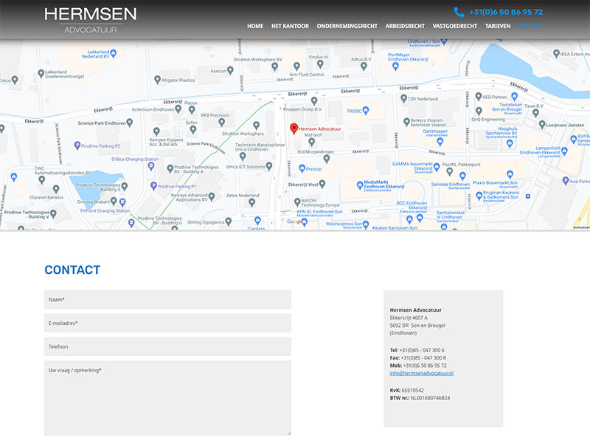Select the Dartshopper map marker
The height and width of the screenshot is (443, 590).
pyautogui.click(x=440, y=142)
